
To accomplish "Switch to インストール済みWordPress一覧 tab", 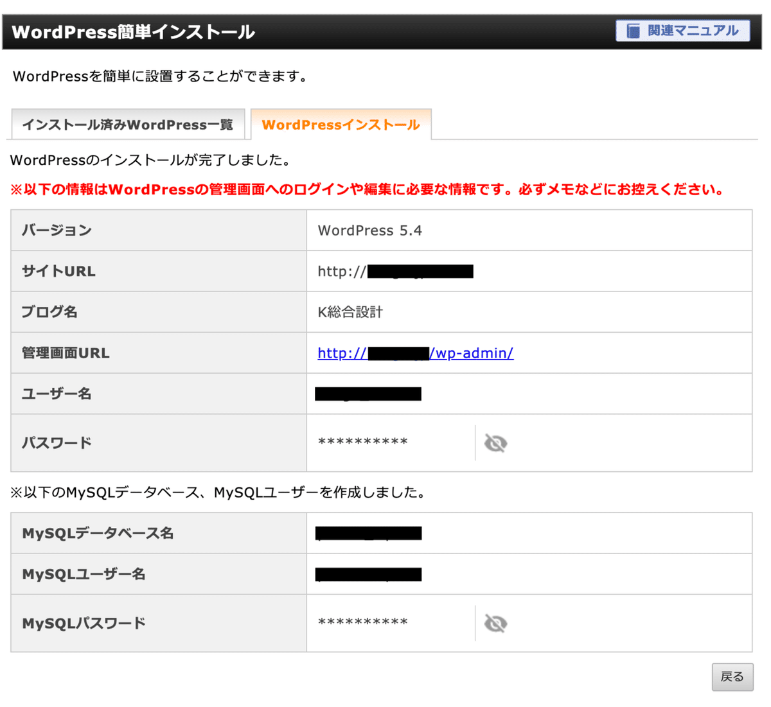I will 128,125.
